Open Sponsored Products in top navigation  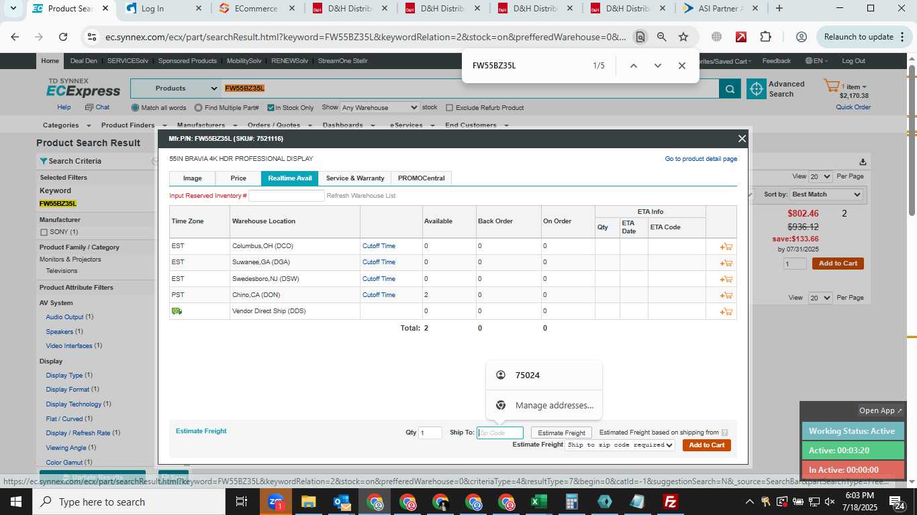187,61
